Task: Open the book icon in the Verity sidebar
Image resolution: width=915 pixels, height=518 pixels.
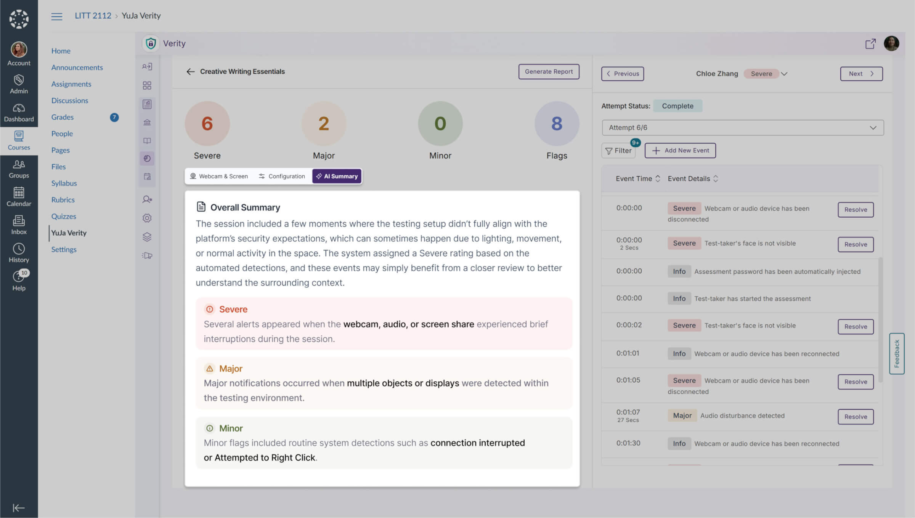Action: [147, 140]
